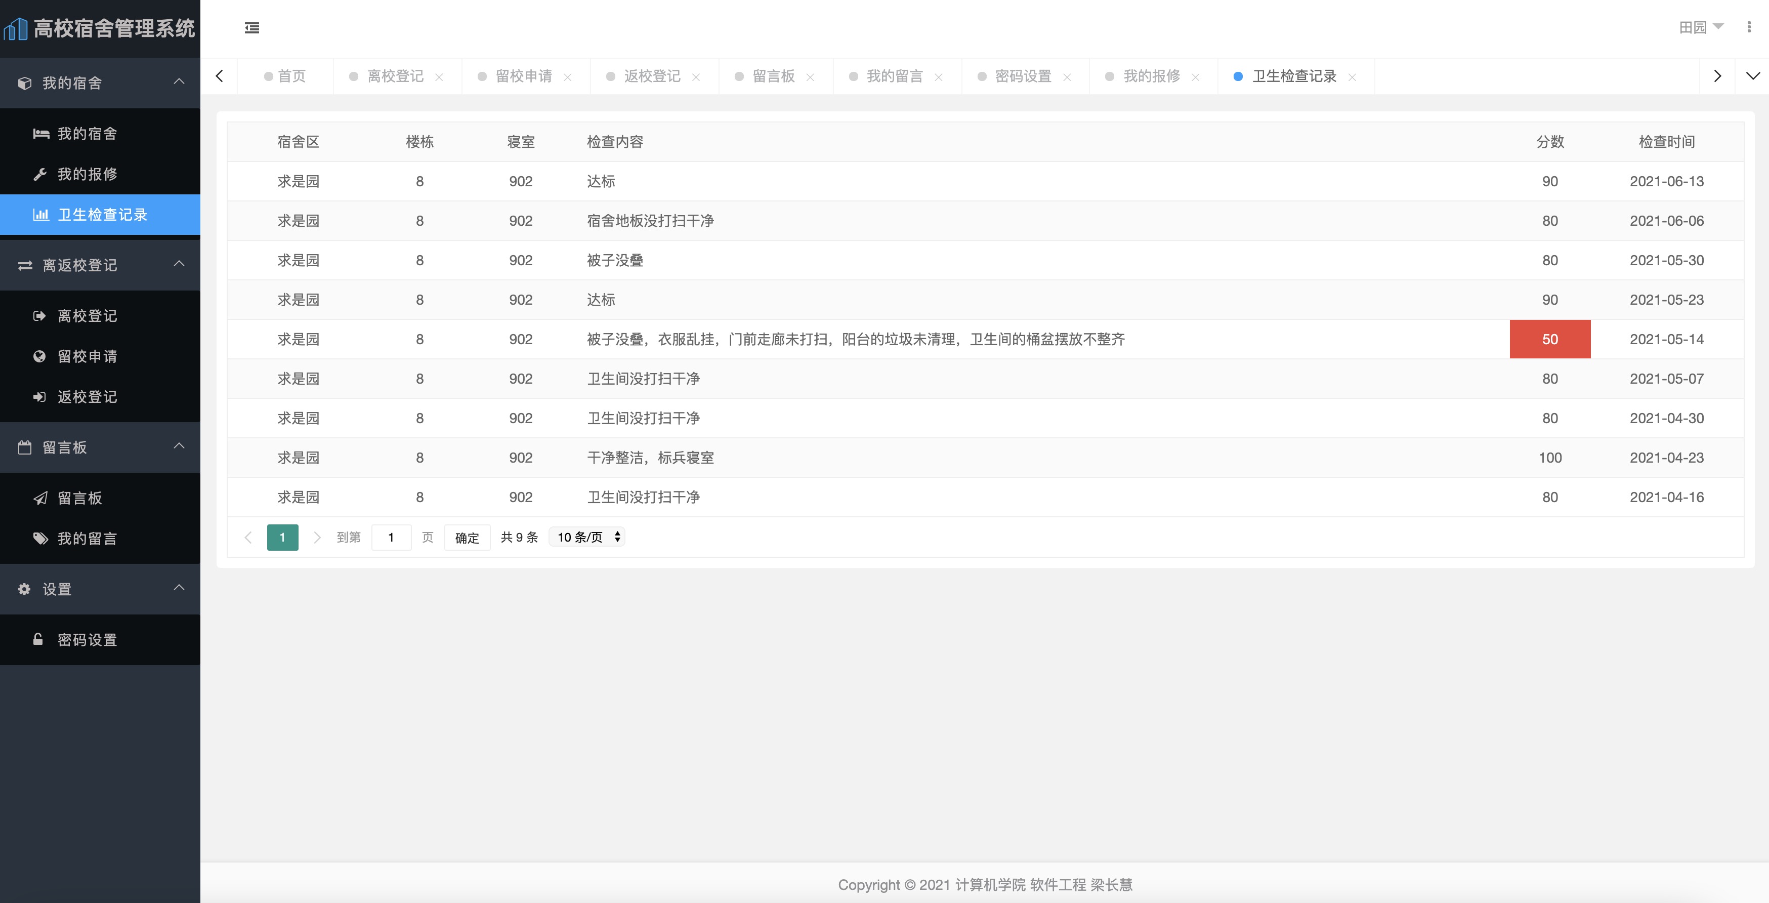
Task: Click the bed icon for 我的宿舍
Action: [40, 134]
